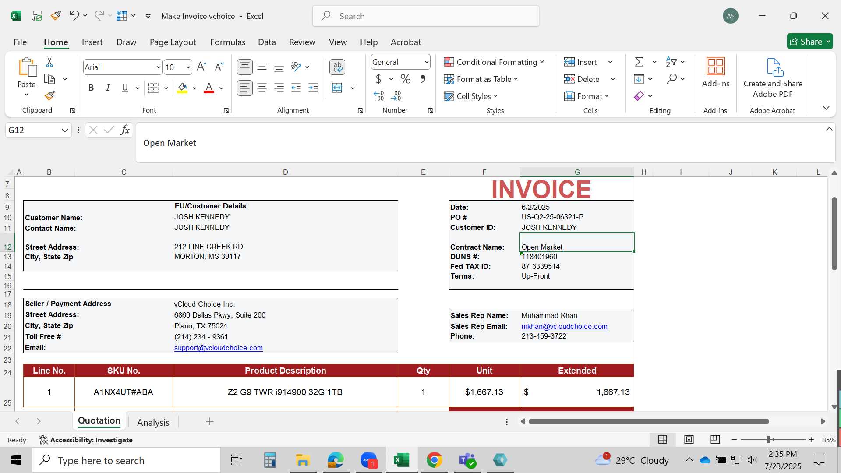
Task: Click the Insert Function fx icon
Action: [125, 130]
